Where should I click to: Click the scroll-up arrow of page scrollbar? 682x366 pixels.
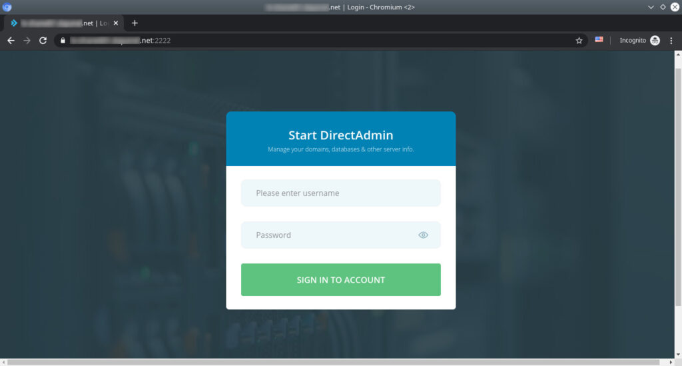click(x=678, y=55)
